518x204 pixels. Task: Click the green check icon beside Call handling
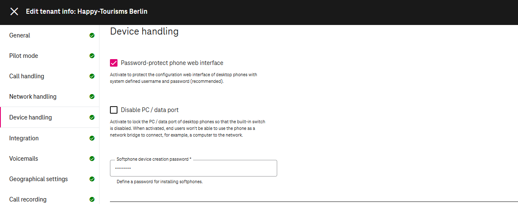coord(92,76)
